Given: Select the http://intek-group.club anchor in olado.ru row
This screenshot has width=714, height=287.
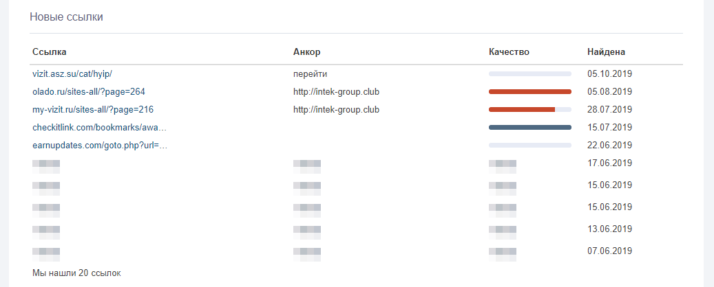Looking at the screenshot, I should click(337, 92).
